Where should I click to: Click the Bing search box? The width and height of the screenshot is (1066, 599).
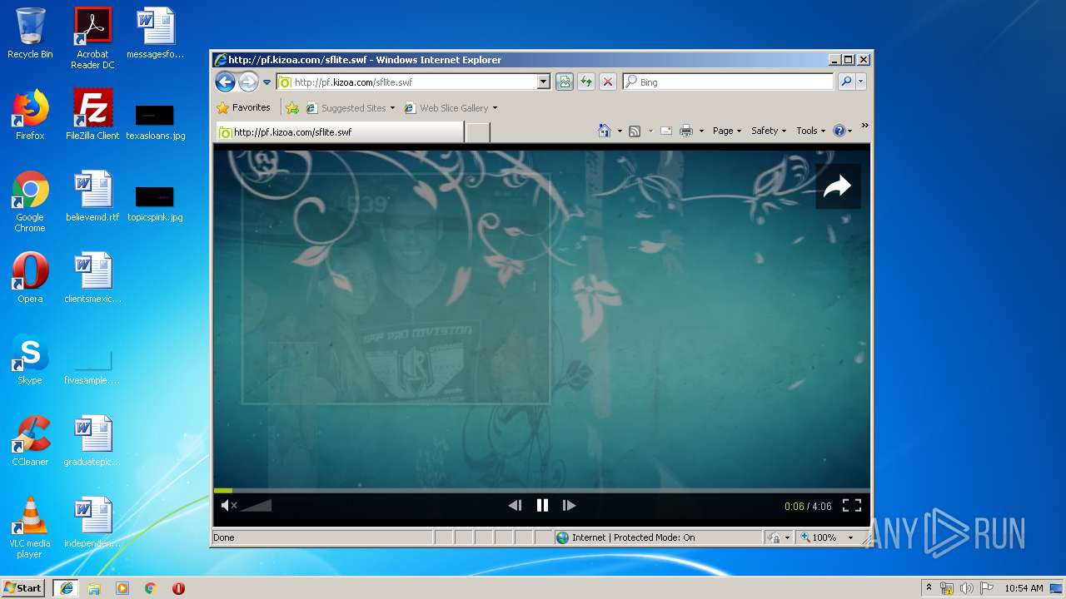tap(728, 82)
